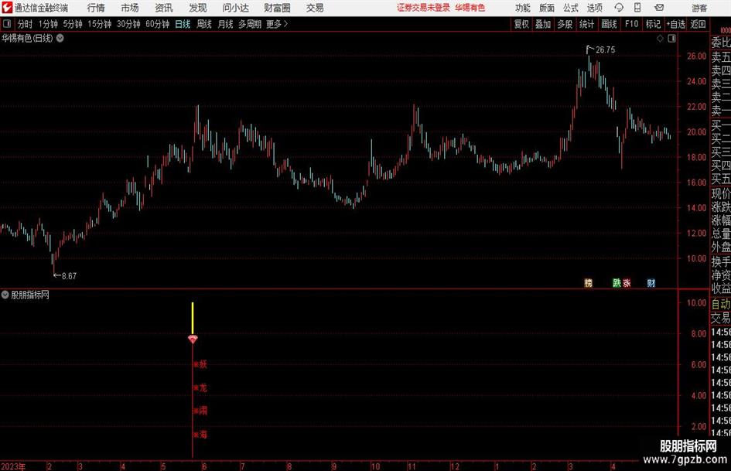Open the 发现 menu

[x=198, y=8]
